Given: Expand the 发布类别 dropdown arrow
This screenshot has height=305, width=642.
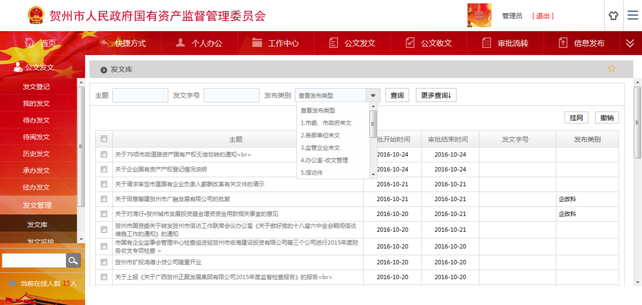Looking at the screenshot, I should coord(373,95).
